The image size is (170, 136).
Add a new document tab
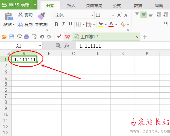click(145, 37)
